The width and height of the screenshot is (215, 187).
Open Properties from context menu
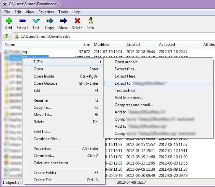[x=63, y=149]
